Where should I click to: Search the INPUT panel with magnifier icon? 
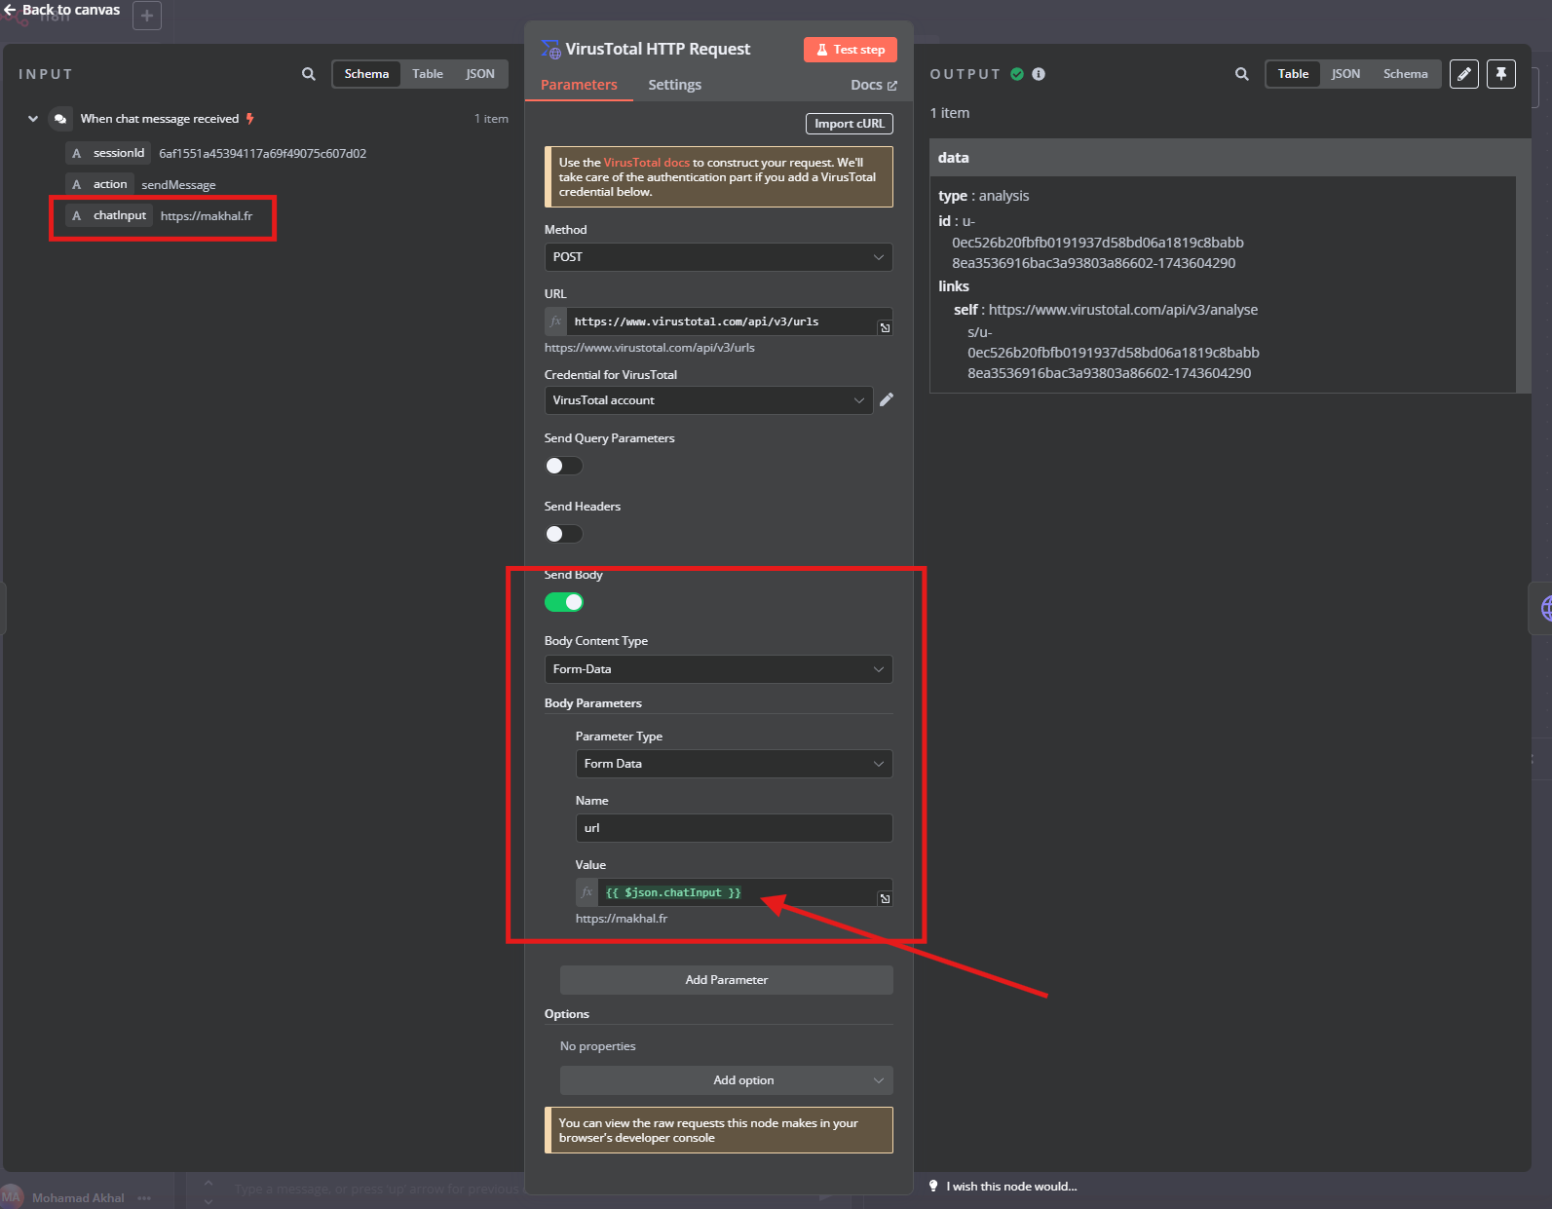click(308, 74)
